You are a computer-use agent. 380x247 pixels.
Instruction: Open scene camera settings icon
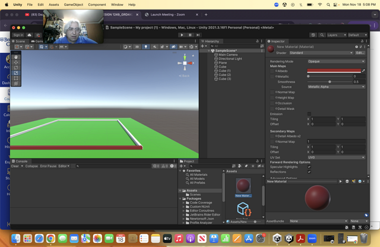182,47
